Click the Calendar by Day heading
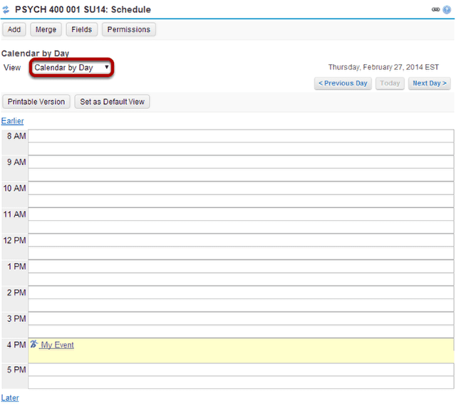 pos(35,53)
